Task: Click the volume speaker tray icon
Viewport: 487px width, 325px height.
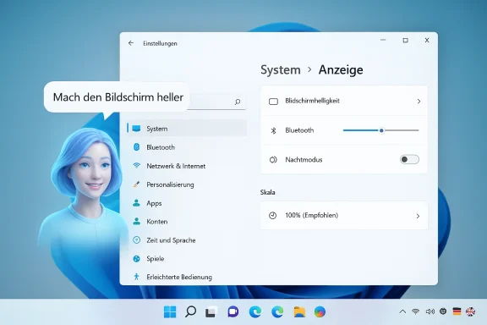Action: [430, 311]
